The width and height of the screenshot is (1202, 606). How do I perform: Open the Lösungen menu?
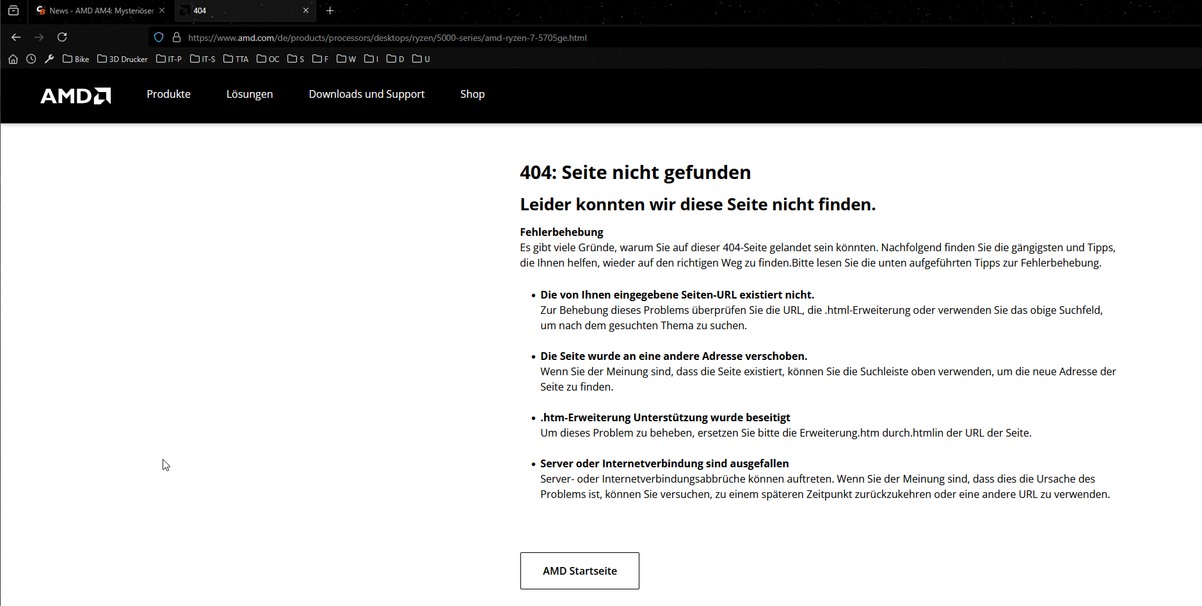[x=250, y=95]
